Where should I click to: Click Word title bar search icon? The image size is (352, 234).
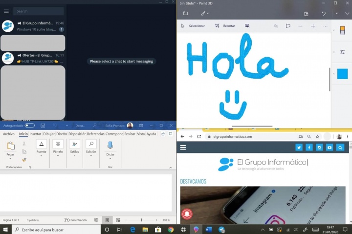coord(94,126)
